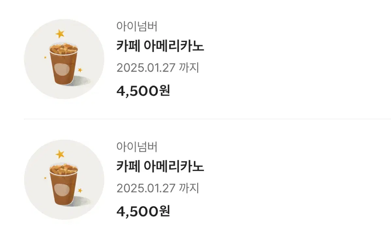Open the second 카페 아메리카노 title
391x236 pixels.
pos(160,167)
